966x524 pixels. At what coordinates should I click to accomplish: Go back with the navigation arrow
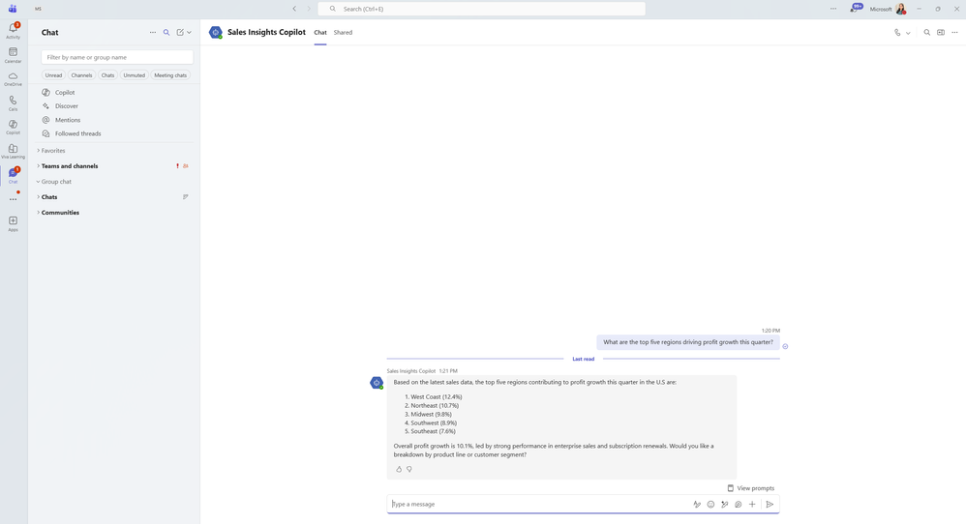click(294, 9)
